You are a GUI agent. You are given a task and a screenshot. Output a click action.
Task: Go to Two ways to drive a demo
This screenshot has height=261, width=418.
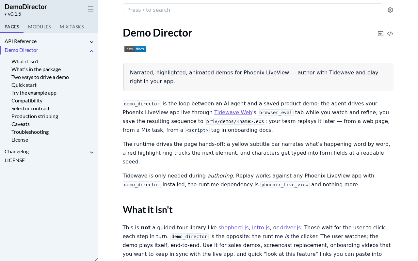40,77
